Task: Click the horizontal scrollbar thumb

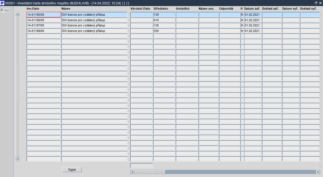Action: point(150,172)
